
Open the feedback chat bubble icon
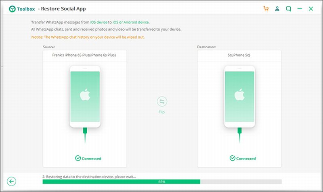pyautogui.click(x=288, y=8)
